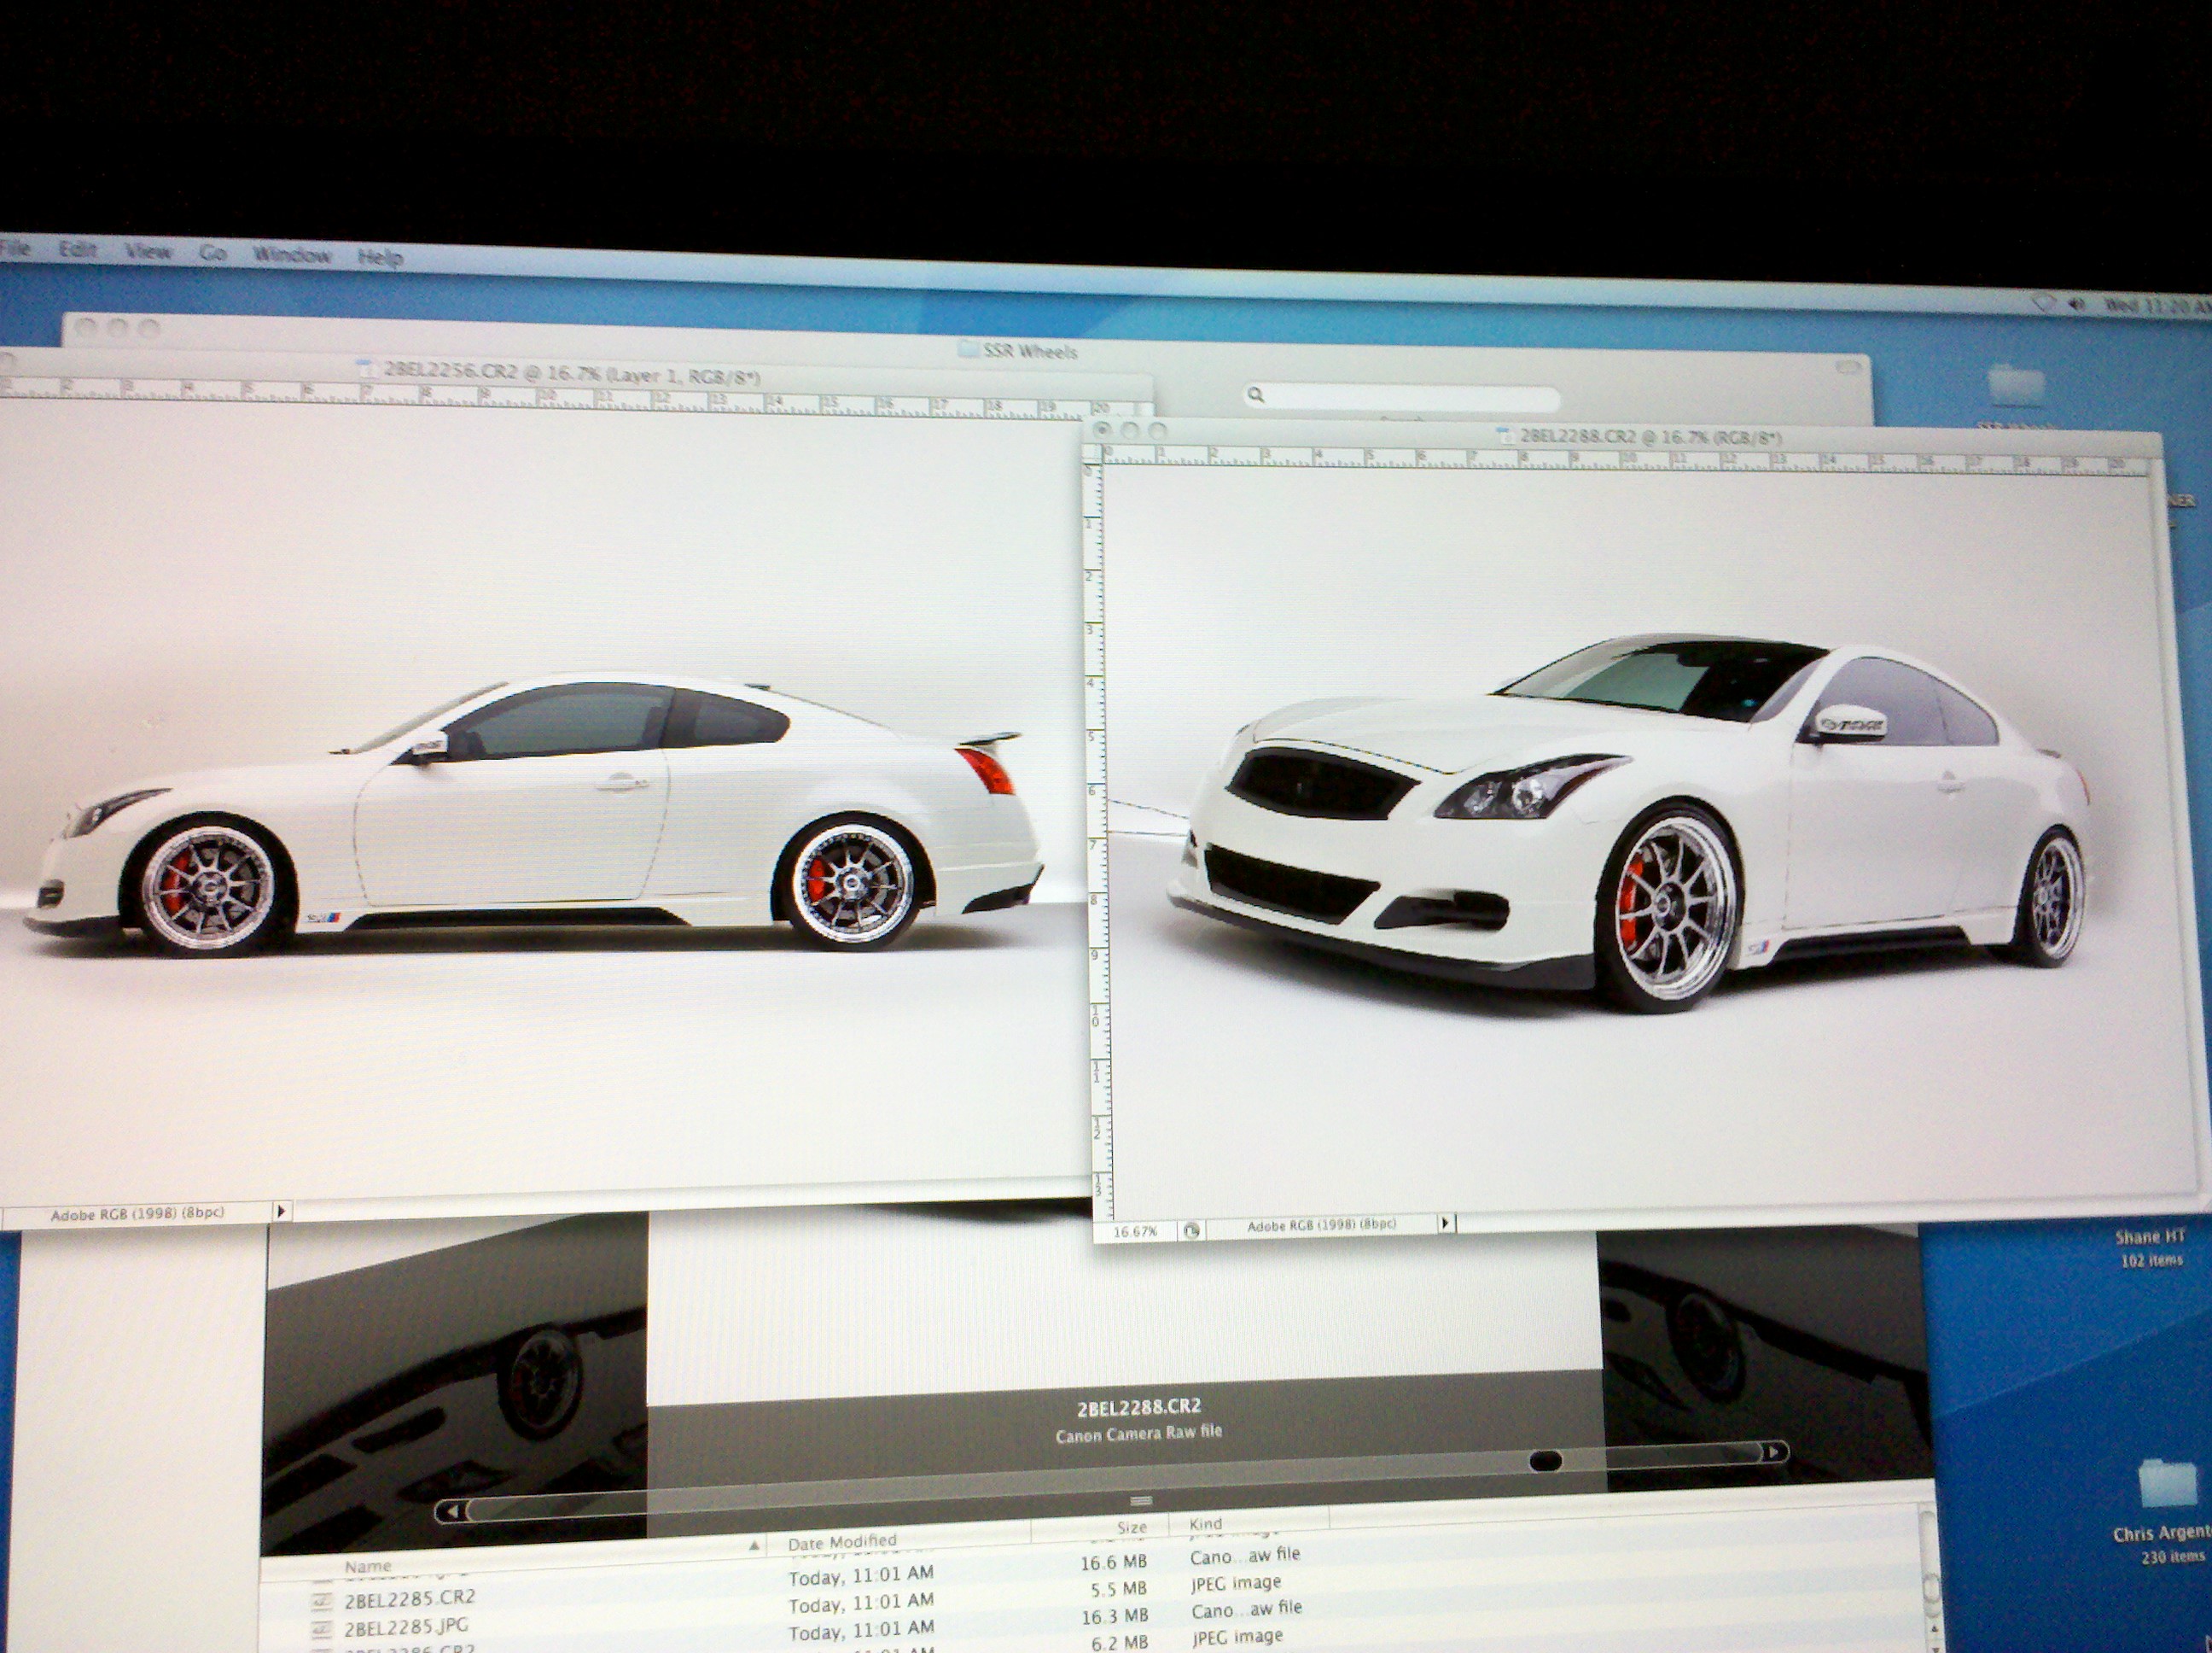
Task: Open the View menu in menu bar
Action: point(148,251)
